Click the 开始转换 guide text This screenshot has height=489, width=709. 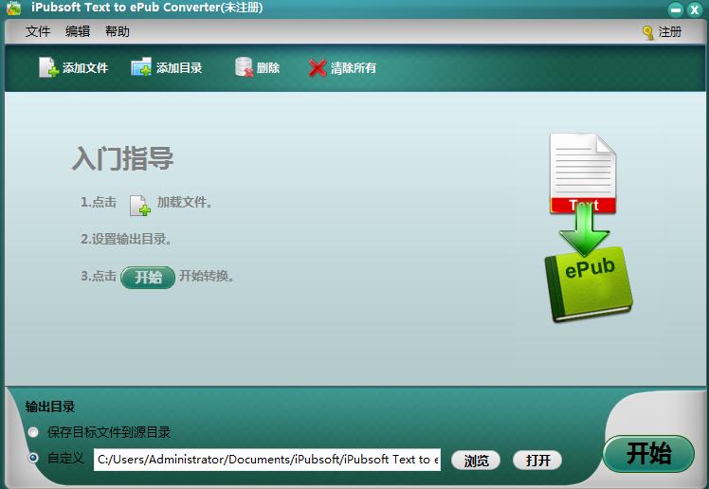click(x=207, y=276)
